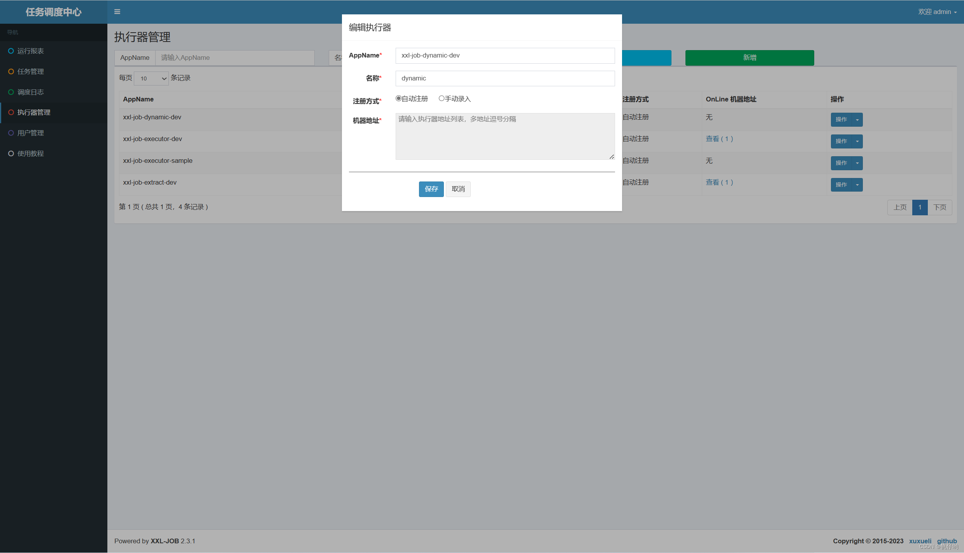The width and height of the screenshot is (964, 553).
Task: Click the 调度日志 circle icon in sidebar
Action: click(11, 92)
